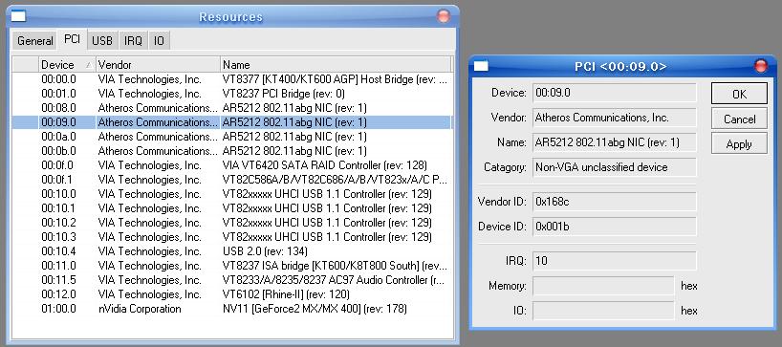Switch to the IRQ tab
Image resolution: width=782 pixels, height=347 pixels.
[133, 41]
